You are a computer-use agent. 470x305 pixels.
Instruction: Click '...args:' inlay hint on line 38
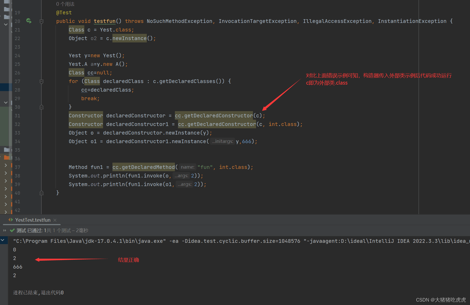click(181, 176)
